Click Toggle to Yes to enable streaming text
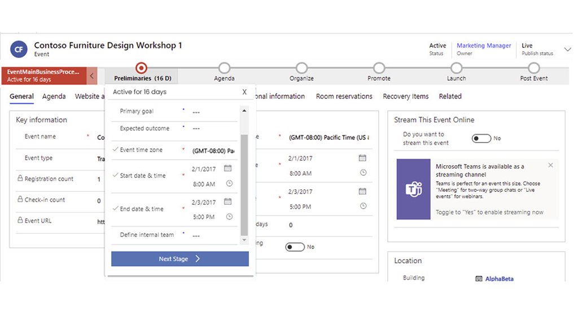Viewport: 578px width, 325px height. (489, 212)
